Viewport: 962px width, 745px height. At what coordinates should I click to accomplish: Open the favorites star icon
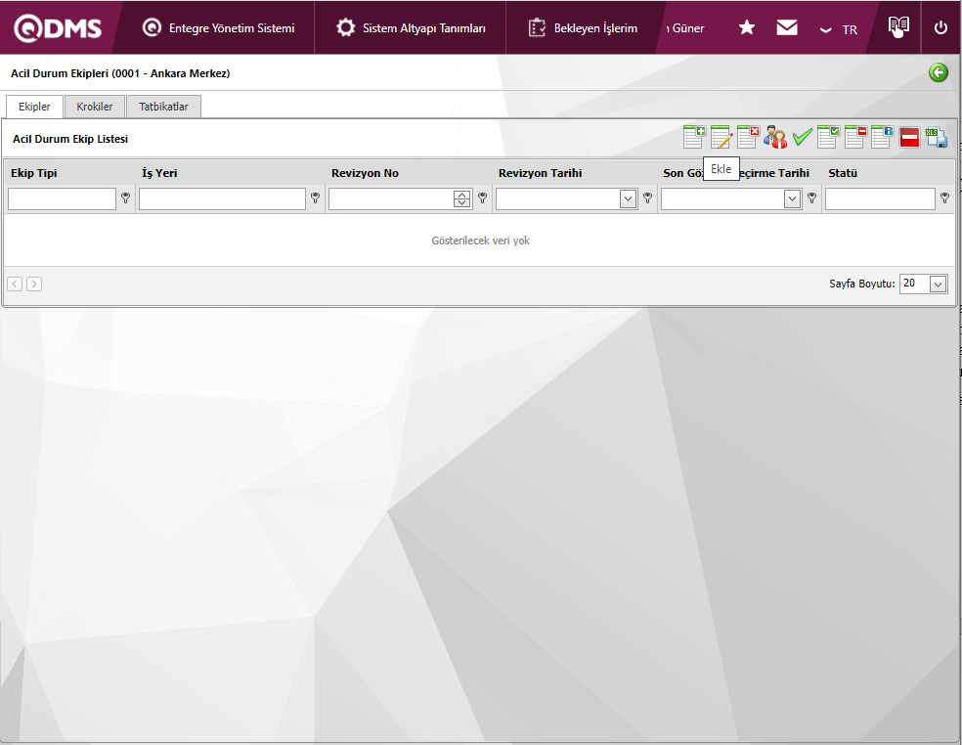point(747,27)
